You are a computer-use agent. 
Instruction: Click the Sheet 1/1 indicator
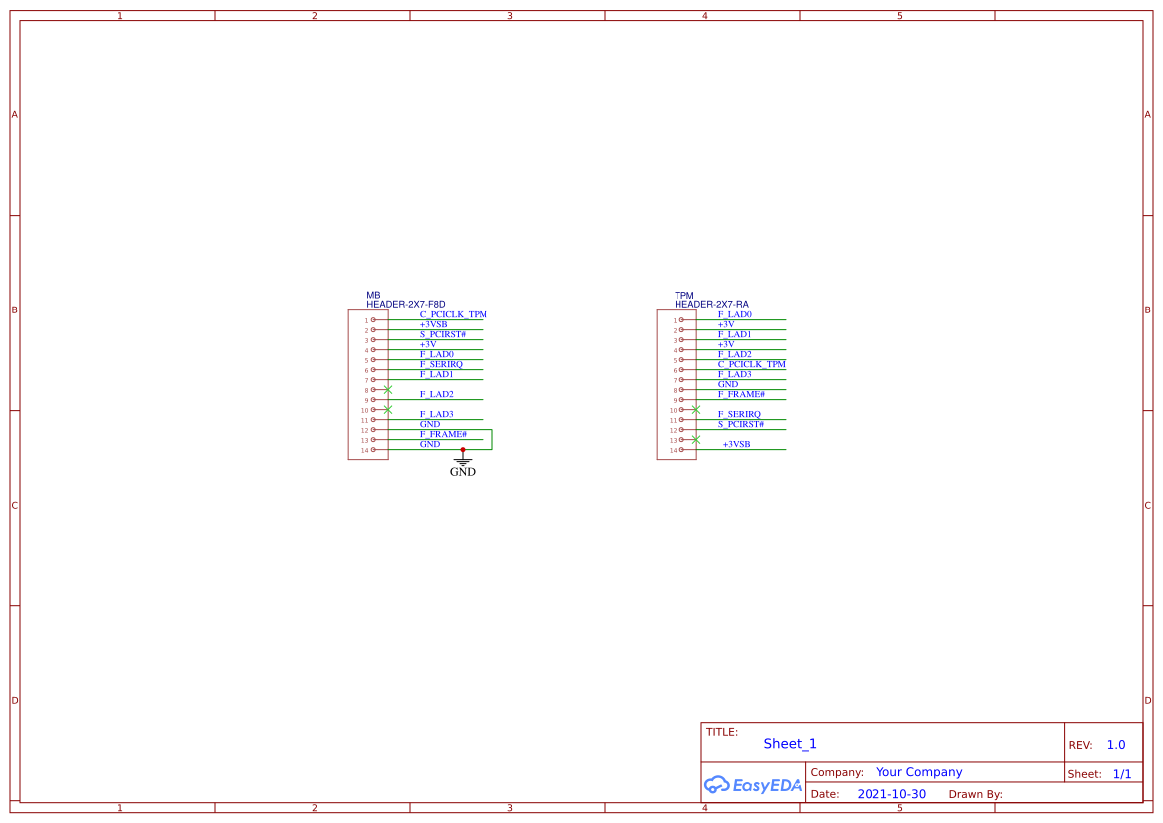point(1123,773)
